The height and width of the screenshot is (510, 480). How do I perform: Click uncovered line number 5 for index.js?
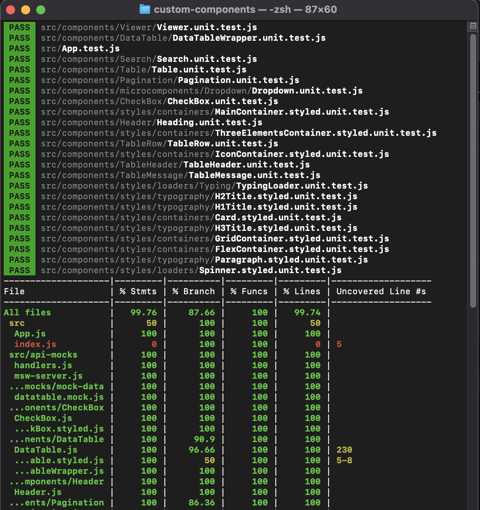(x=339, y=344)
